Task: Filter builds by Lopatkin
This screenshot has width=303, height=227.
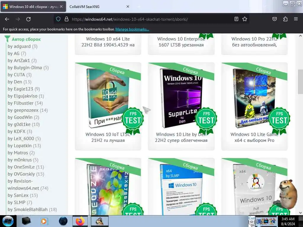Action: pos(24,146)
